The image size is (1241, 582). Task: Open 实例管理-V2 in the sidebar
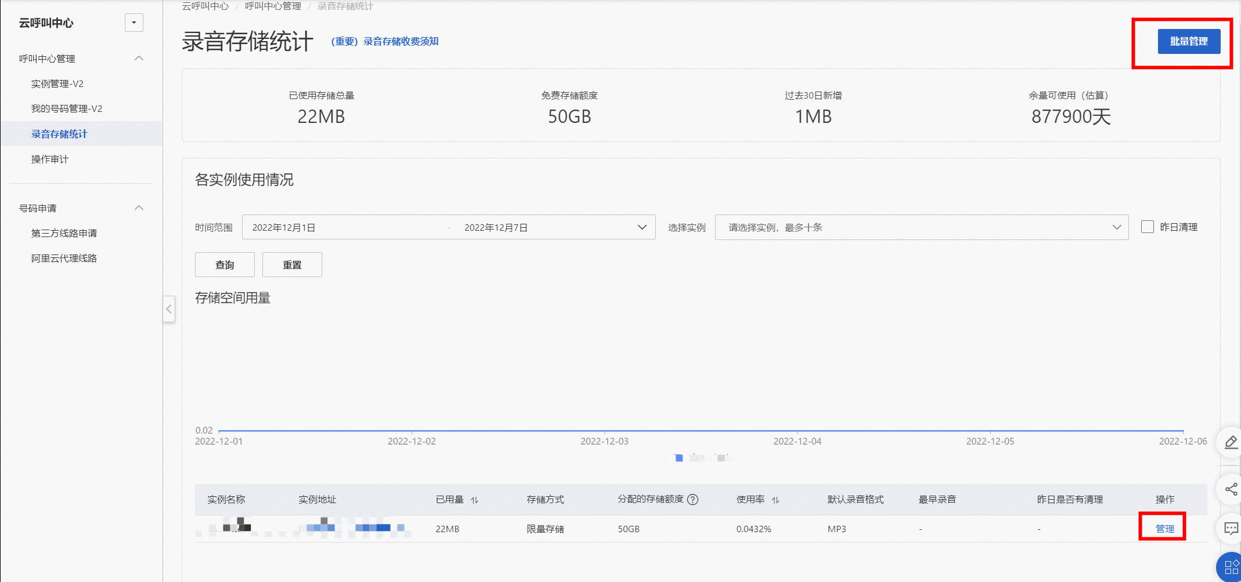57,84
